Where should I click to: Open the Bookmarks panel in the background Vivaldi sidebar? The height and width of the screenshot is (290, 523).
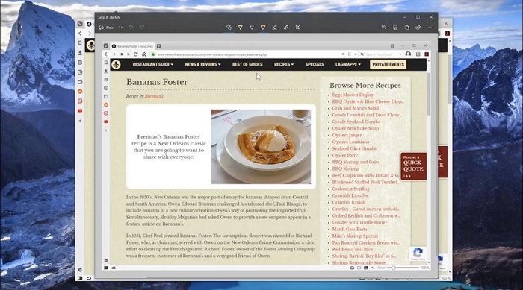click(80, 43)
